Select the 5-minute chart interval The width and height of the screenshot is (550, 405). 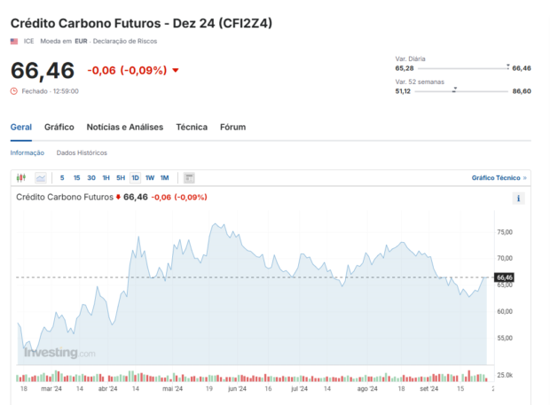click(63, 178)
